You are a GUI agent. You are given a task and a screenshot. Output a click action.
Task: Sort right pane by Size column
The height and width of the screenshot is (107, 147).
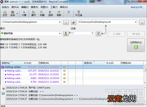tap(112, 63)
